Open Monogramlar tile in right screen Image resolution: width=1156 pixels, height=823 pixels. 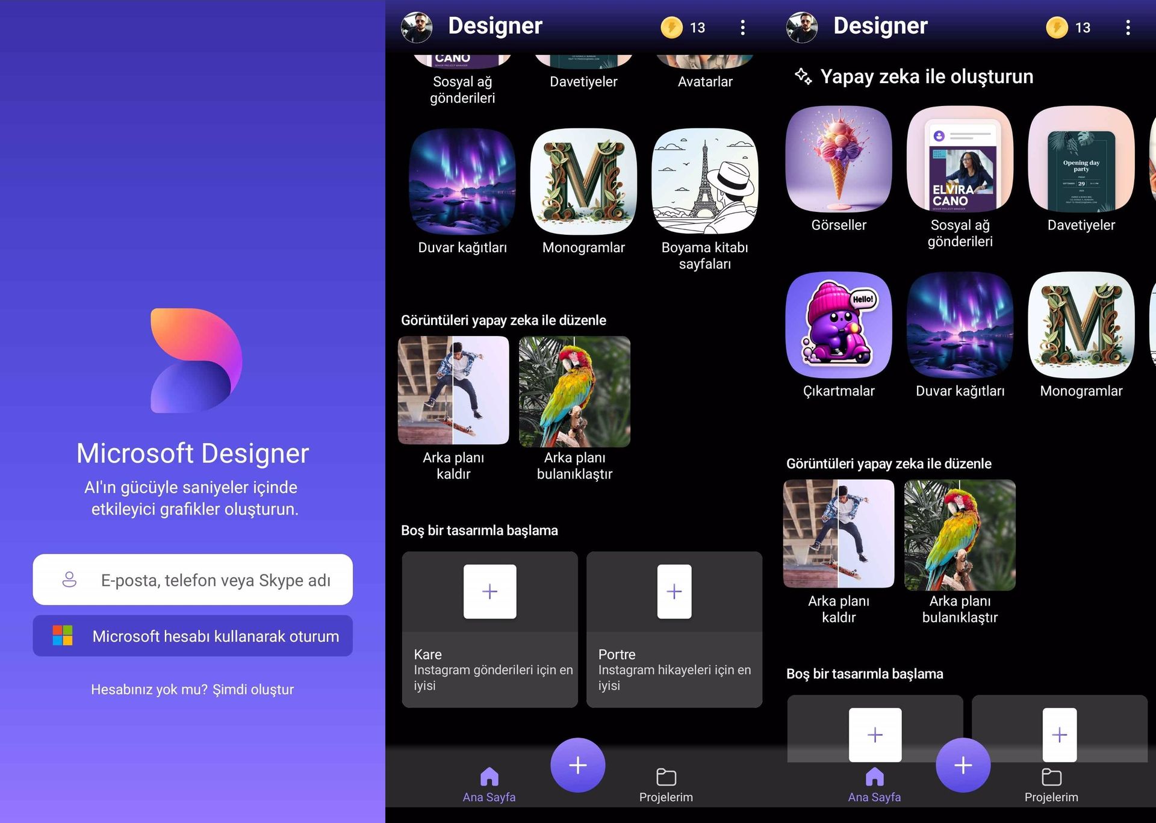pos(1081,325)
